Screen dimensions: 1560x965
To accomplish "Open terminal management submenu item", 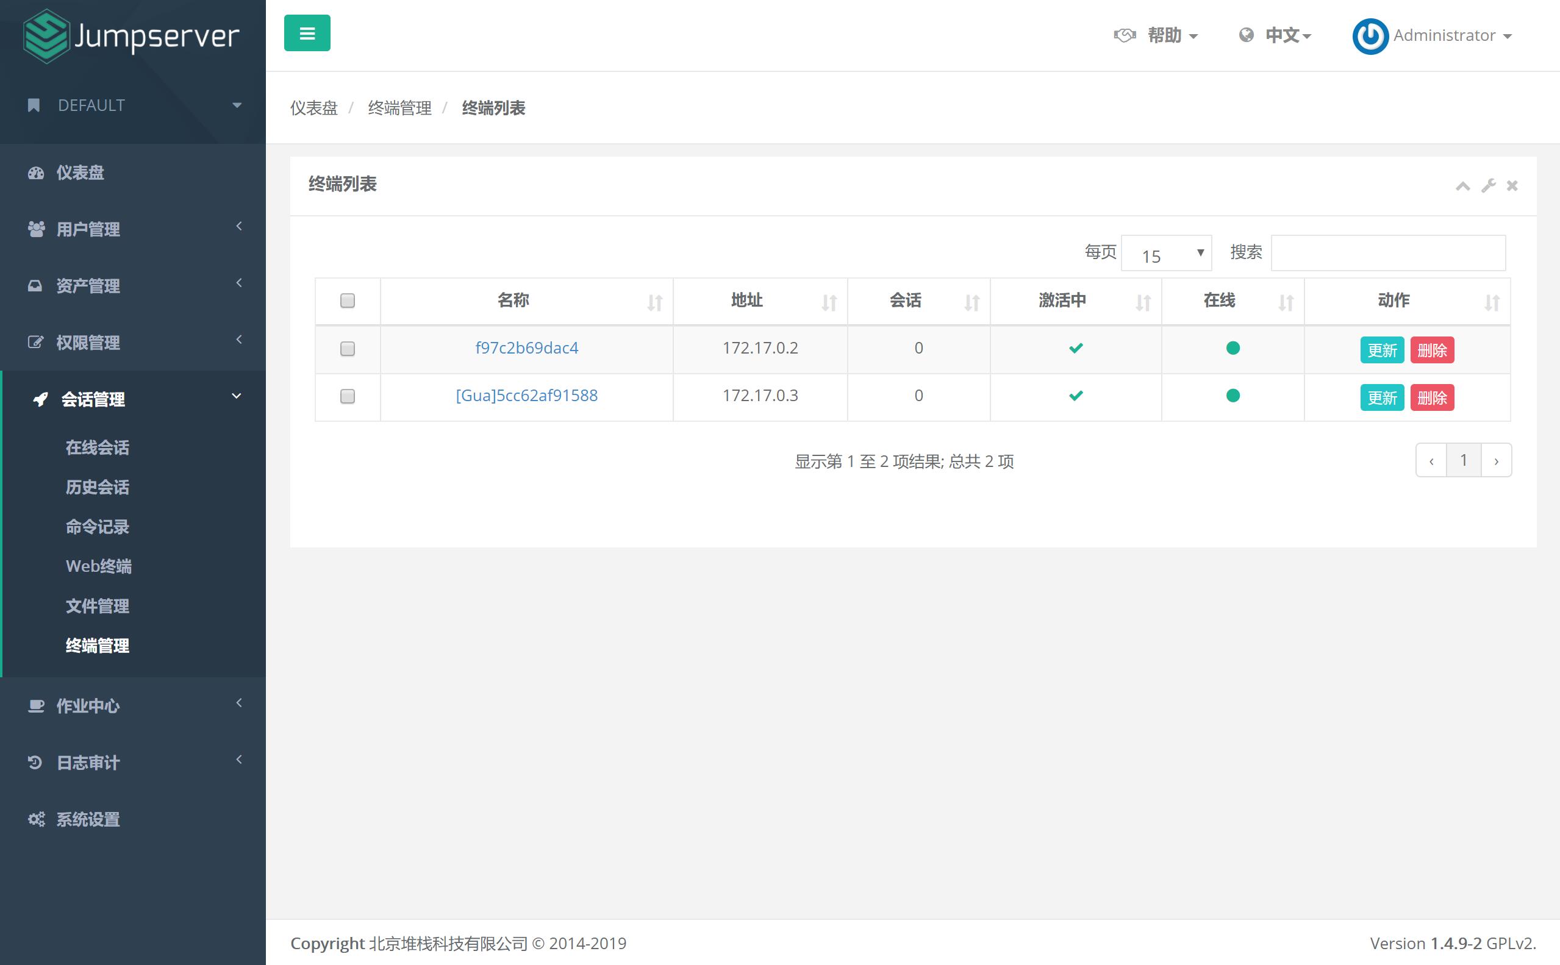I will click(x=98, y=645).
